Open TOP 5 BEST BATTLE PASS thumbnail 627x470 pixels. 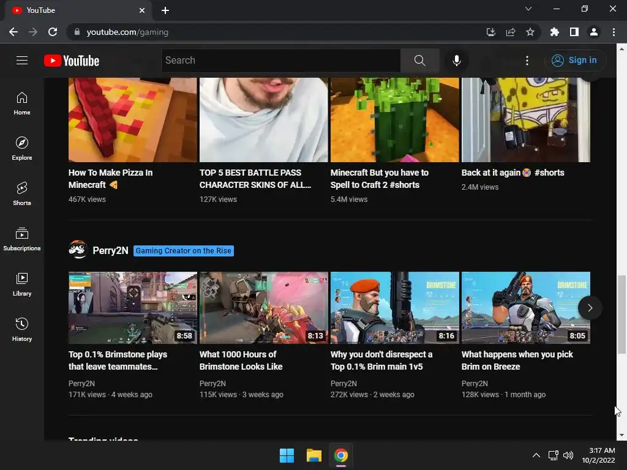tap(263, 120)
